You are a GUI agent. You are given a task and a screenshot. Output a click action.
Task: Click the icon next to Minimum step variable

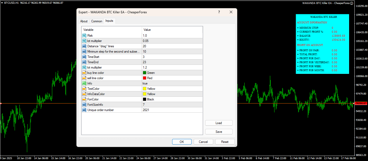tap(84, 52)
